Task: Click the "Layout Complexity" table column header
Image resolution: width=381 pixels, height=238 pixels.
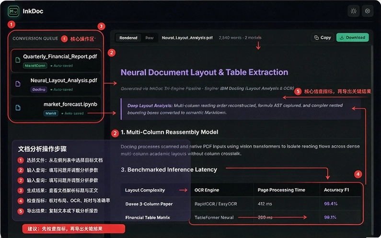Action: pos(145,190)
